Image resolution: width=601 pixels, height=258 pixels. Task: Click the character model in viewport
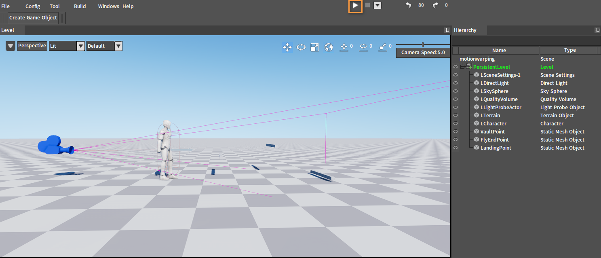[x=167, y=150]
